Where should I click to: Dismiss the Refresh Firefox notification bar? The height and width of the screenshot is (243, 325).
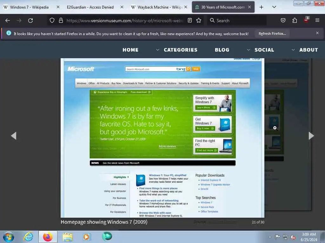317,33
